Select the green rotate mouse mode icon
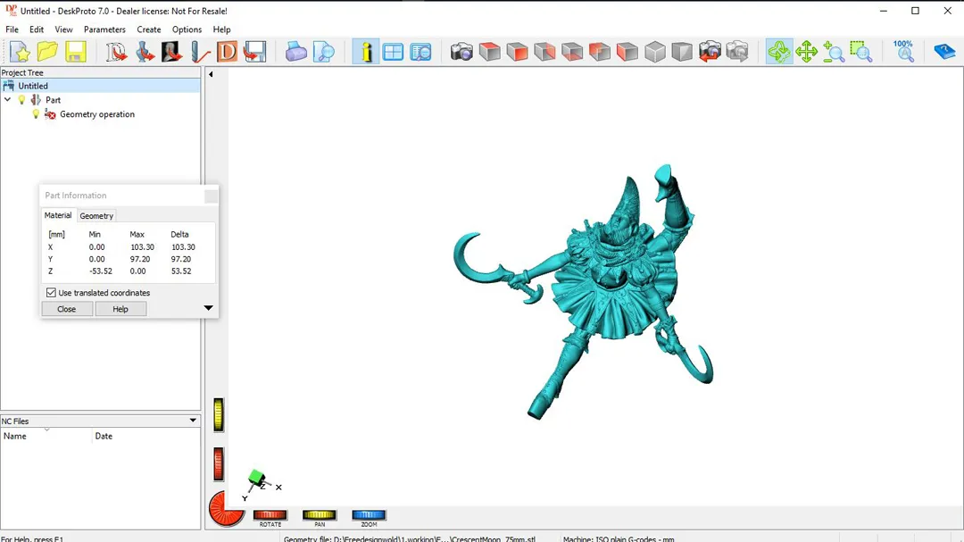Viewport: 964px width, 542px height. [x=779, y=52]
